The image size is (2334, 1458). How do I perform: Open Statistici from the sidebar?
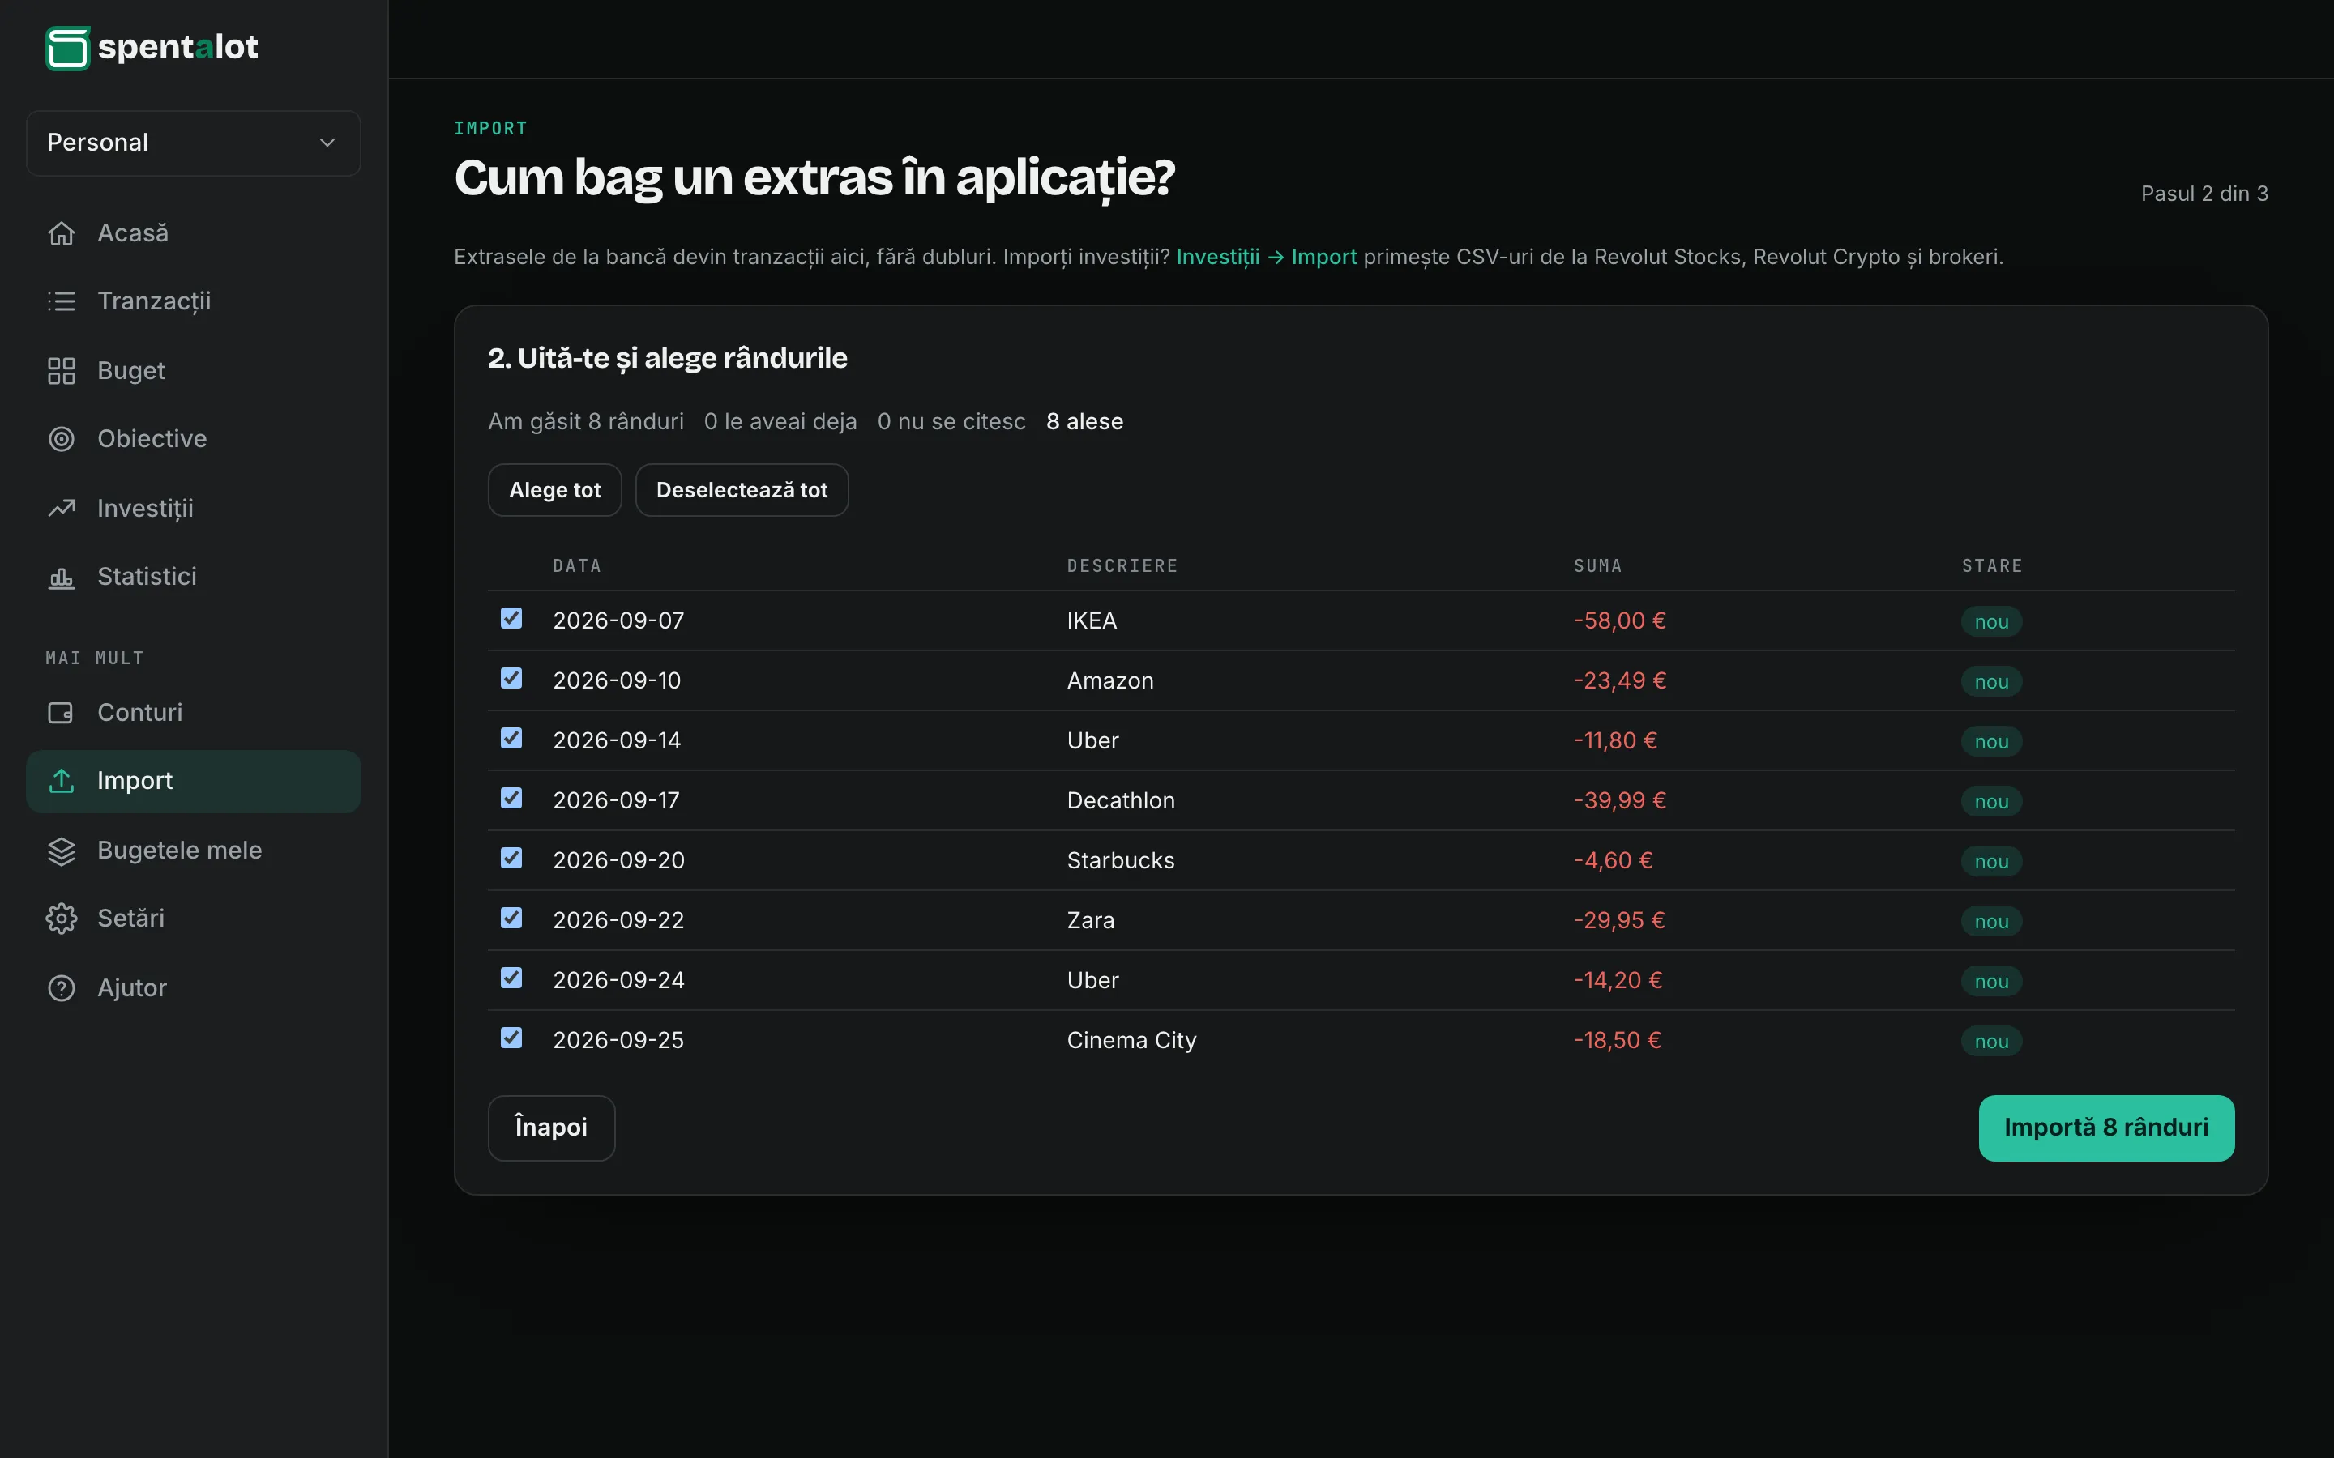point(193,577)
